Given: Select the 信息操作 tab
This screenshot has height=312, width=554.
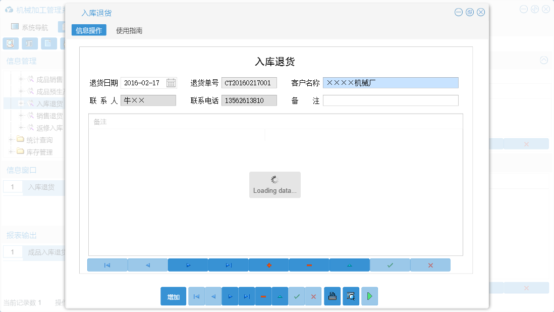Looking at the screenshot, I should (90, 30).
